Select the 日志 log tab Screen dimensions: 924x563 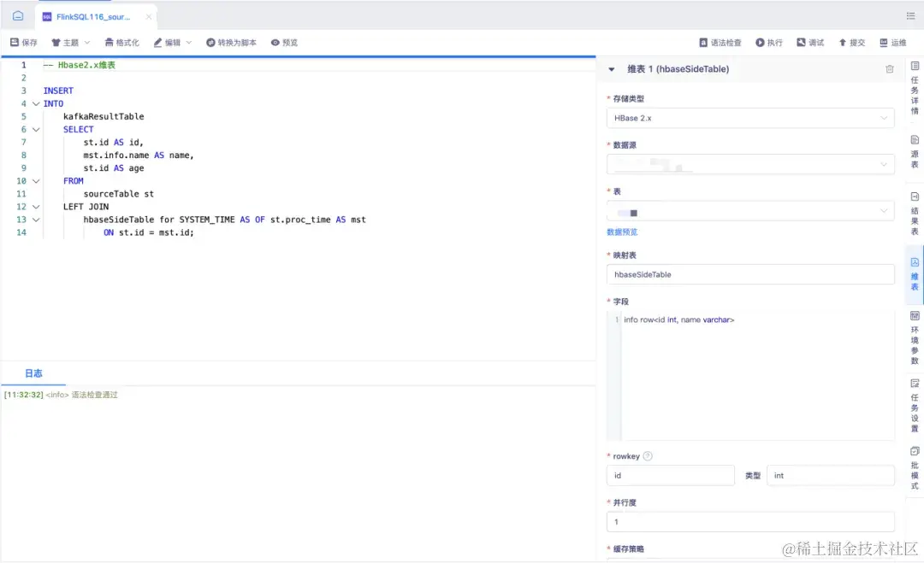[33, 373]
